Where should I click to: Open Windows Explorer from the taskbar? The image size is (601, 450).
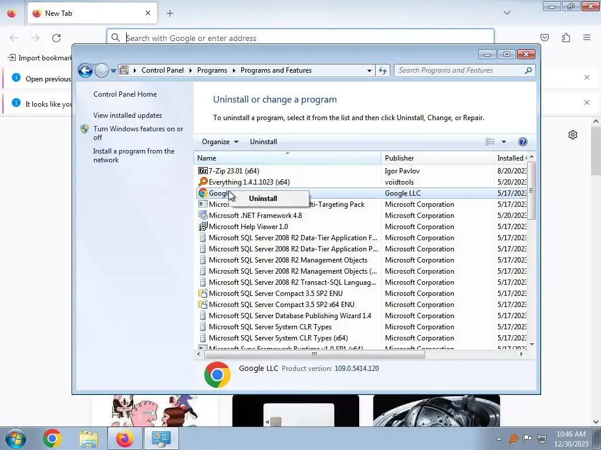click(89, 438)
